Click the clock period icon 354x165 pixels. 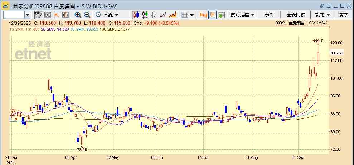click(98, 15)
